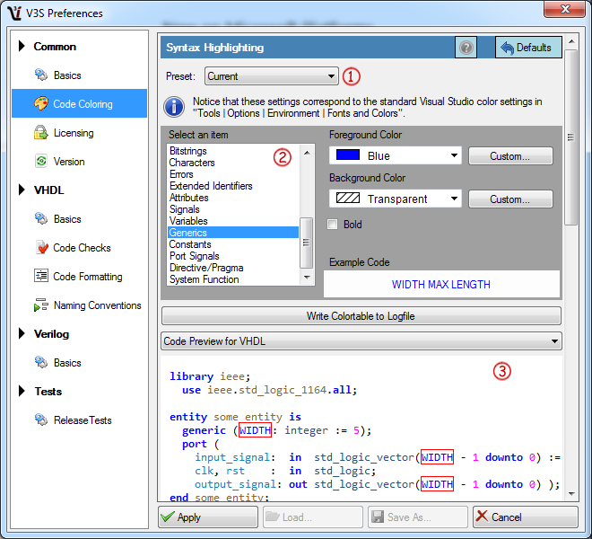Open the Background Color dropdown
Viewport: 592px width, 539px height.
pyautogui.click(x=396, y=199)
